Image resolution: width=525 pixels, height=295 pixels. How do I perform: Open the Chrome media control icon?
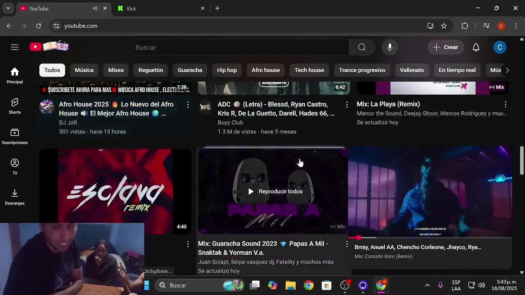click(486, 26)
